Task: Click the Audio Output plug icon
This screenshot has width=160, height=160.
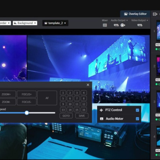Action: tap(116, 25)
